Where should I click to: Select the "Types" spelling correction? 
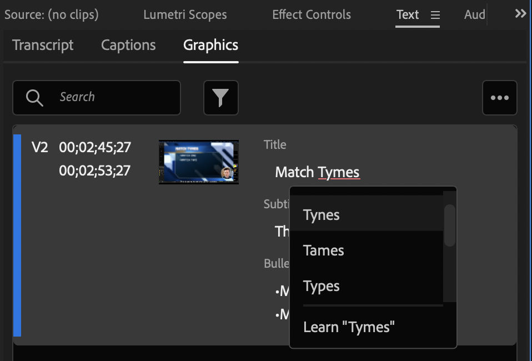coord(322,286)
